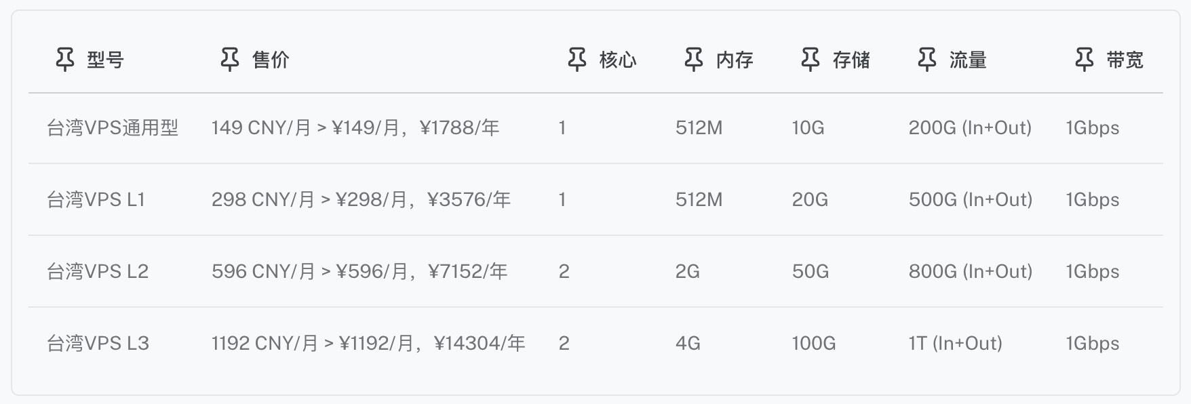
Task: Click the 型号 column header text
Action: coord(105,60)
